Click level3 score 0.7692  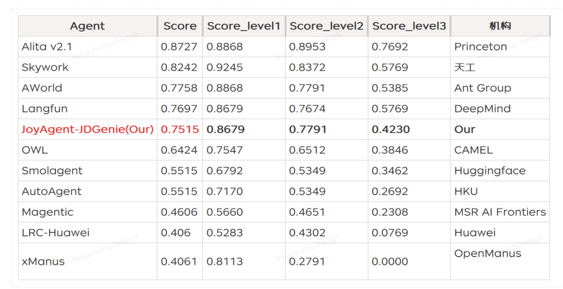tap(390, 47)
